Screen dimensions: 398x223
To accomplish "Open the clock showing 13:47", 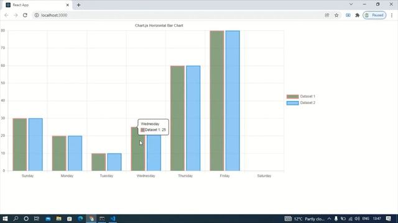I will coord(377,219).
